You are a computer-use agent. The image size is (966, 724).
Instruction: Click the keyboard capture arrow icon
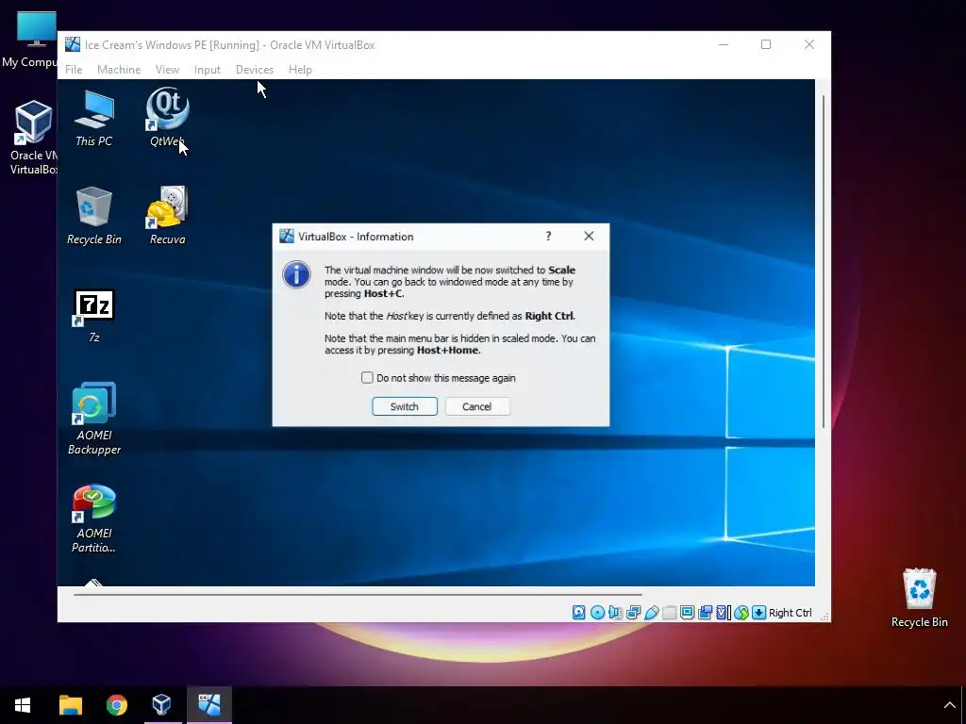759,613
